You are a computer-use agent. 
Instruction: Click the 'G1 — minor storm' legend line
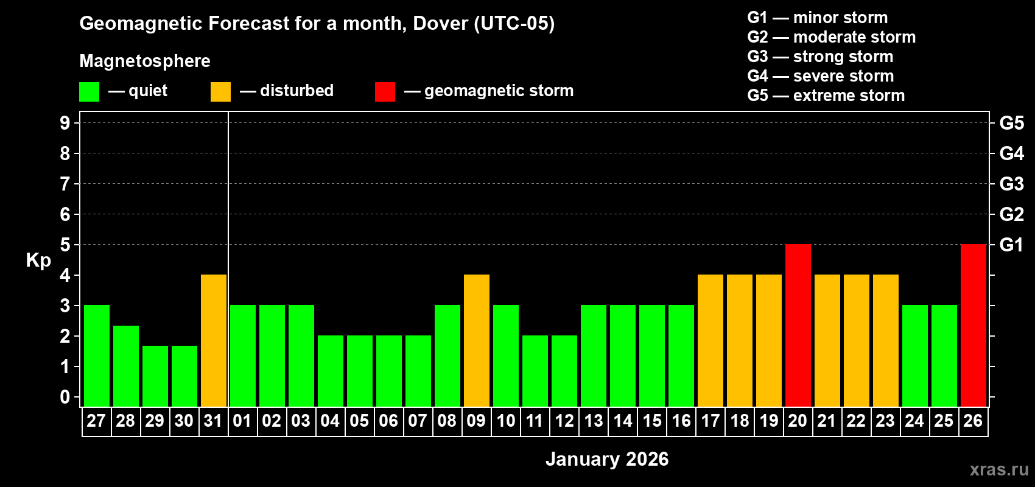point(818,18)
